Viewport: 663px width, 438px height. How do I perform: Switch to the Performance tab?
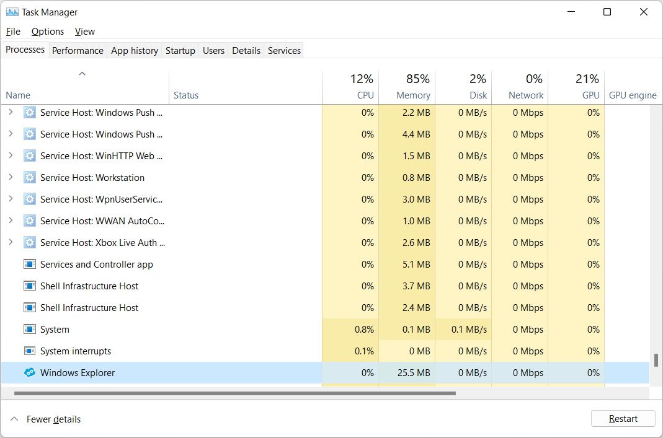tap(78, 51)
